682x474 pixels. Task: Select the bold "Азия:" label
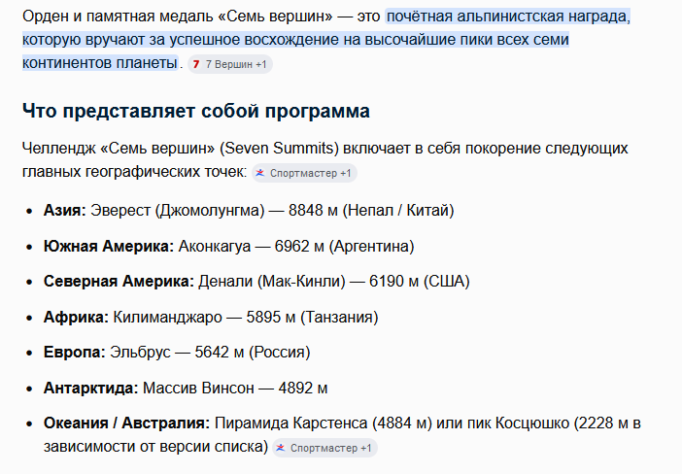(x=65, y=211)
